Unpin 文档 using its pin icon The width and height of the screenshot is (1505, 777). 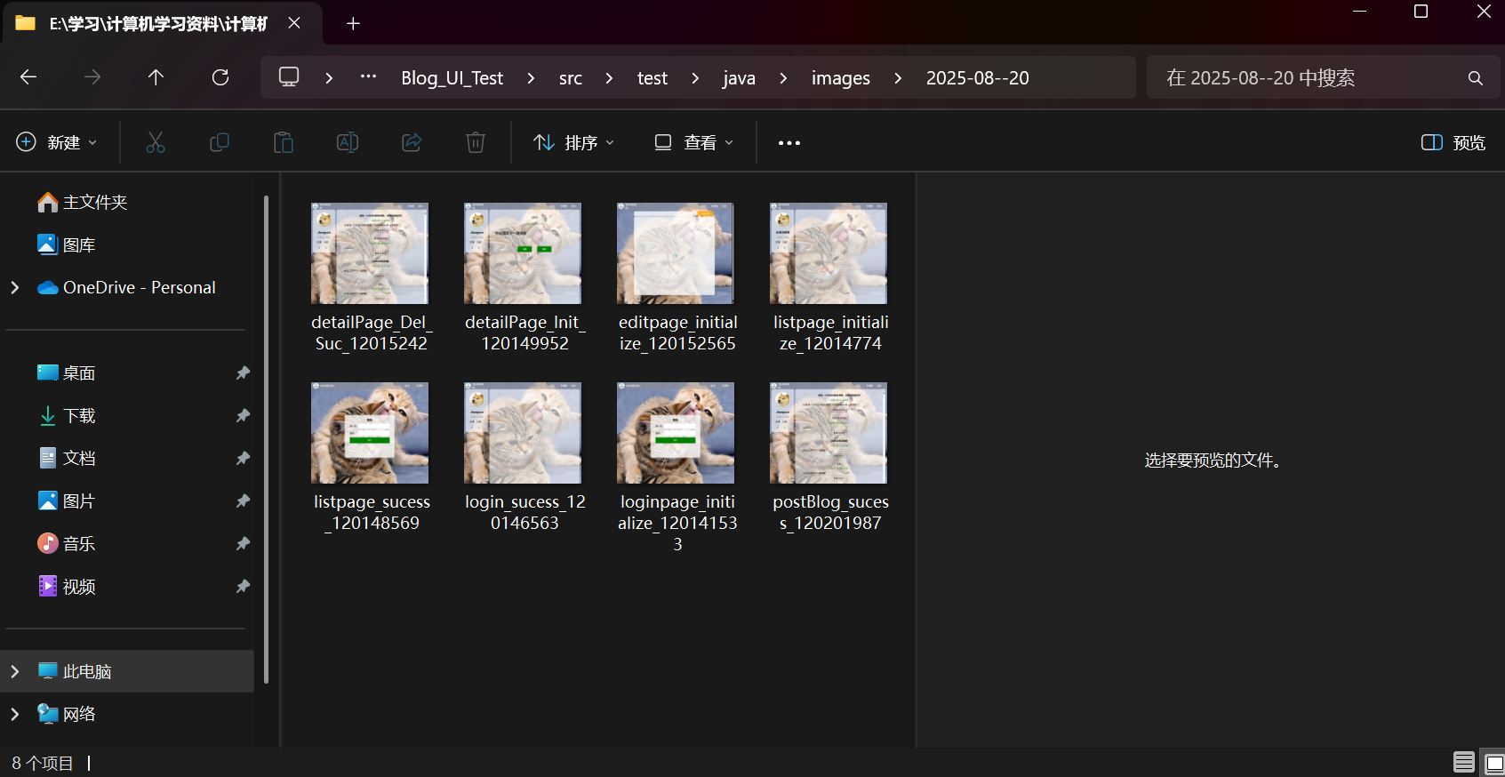tap(243, 459)
